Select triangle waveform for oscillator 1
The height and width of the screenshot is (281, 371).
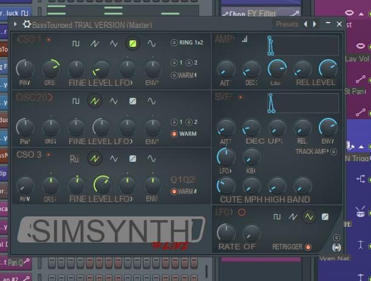click(x=114, y=44)
